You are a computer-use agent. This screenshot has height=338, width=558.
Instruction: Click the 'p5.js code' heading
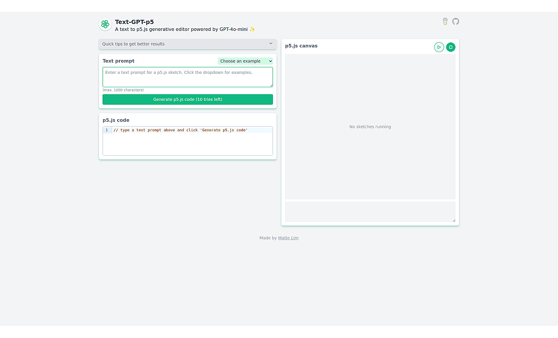[x=116, y=120]
